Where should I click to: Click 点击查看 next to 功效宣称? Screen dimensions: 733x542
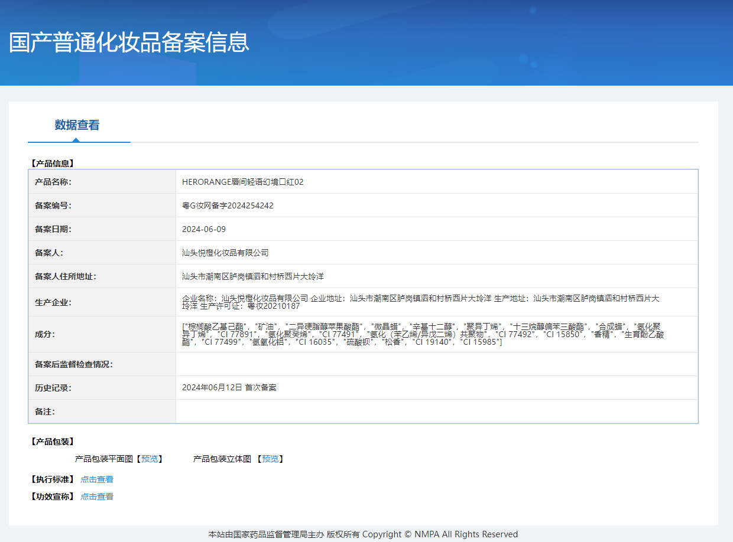click(x=97, y=497)
